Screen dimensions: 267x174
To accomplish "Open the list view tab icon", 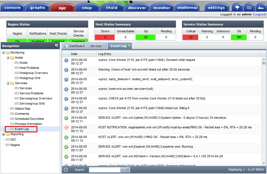I will point(249,8).
